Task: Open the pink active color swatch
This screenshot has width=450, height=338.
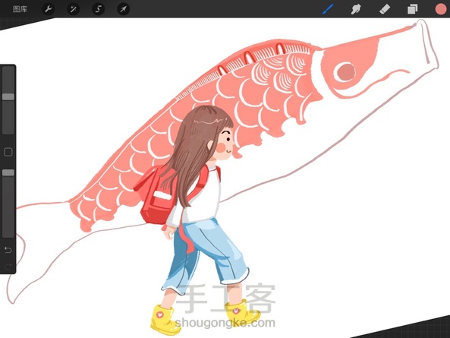Action: (441, 9)
